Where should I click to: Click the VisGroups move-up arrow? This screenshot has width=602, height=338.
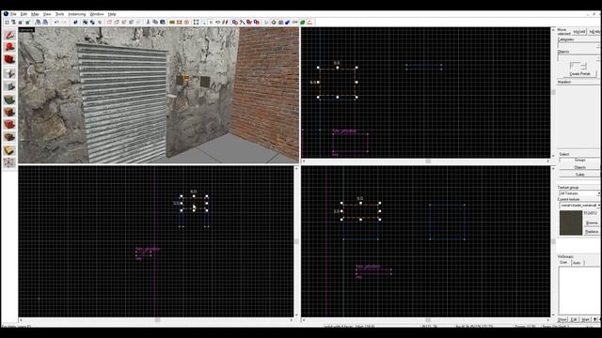tap(595, 319)
